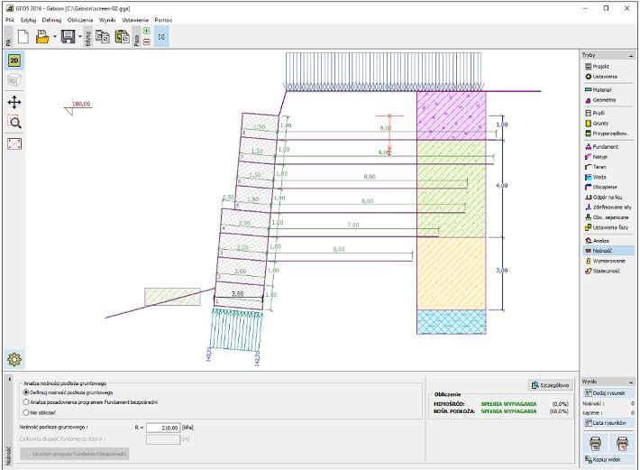Open the Ustawienia menu

point(135,20)
